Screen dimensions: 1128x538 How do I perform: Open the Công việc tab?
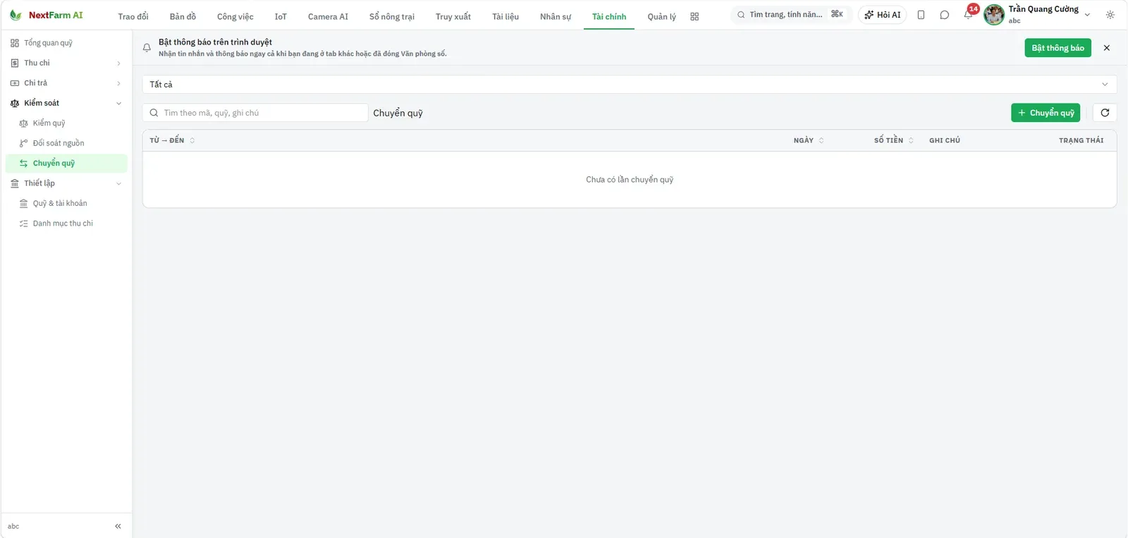click(235, 16)
